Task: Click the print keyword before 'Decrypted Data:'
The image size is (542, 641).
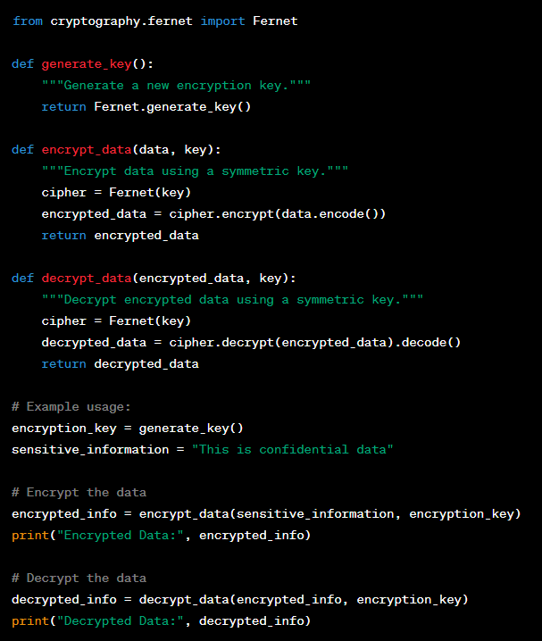Action: [x=30, y=621]
